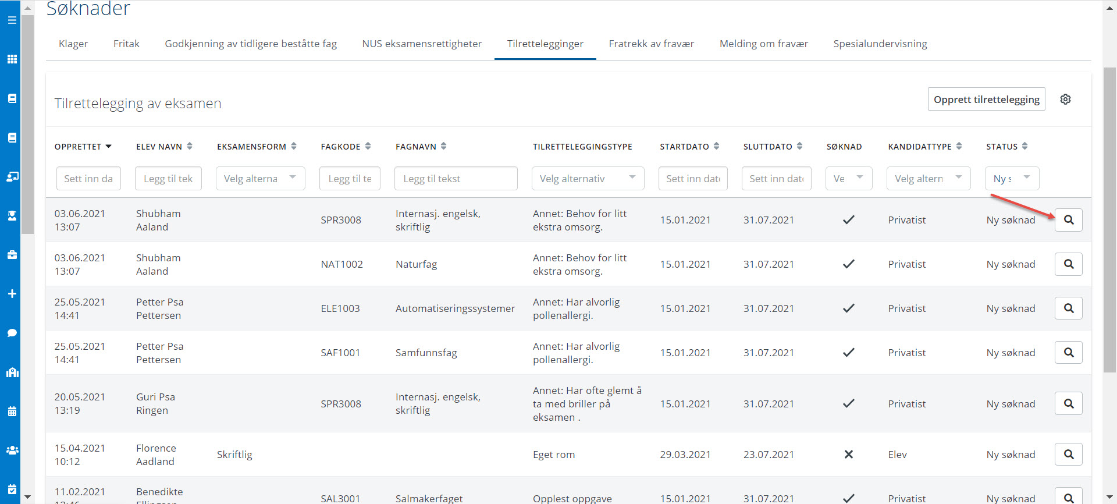Viewport: 1117px width, 504px height.
Task: Open the briefcase icon in sidebar
Action: point(12,255)
